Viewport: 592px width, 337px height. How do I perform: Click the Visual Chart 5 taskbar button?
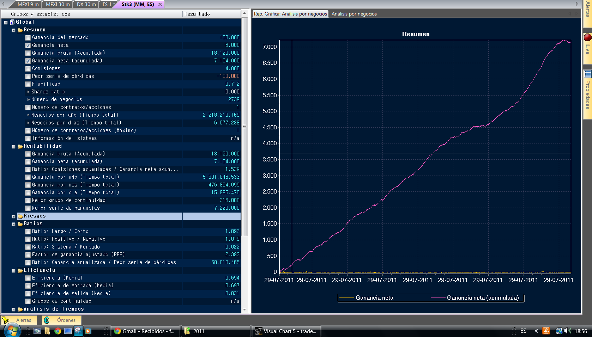pos(286,331)
